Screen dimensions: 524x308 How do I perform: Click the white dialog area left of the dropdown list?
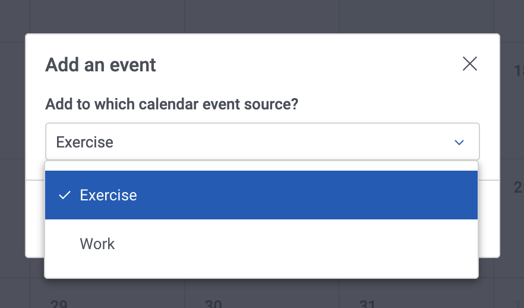click(x=35, y=214)
